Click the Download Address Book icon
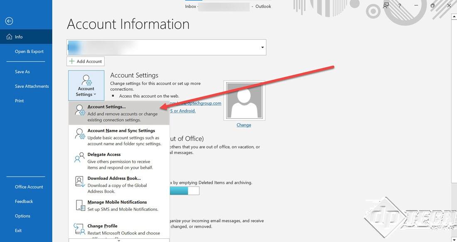This screenshot has height=242, width=457. 80,181
